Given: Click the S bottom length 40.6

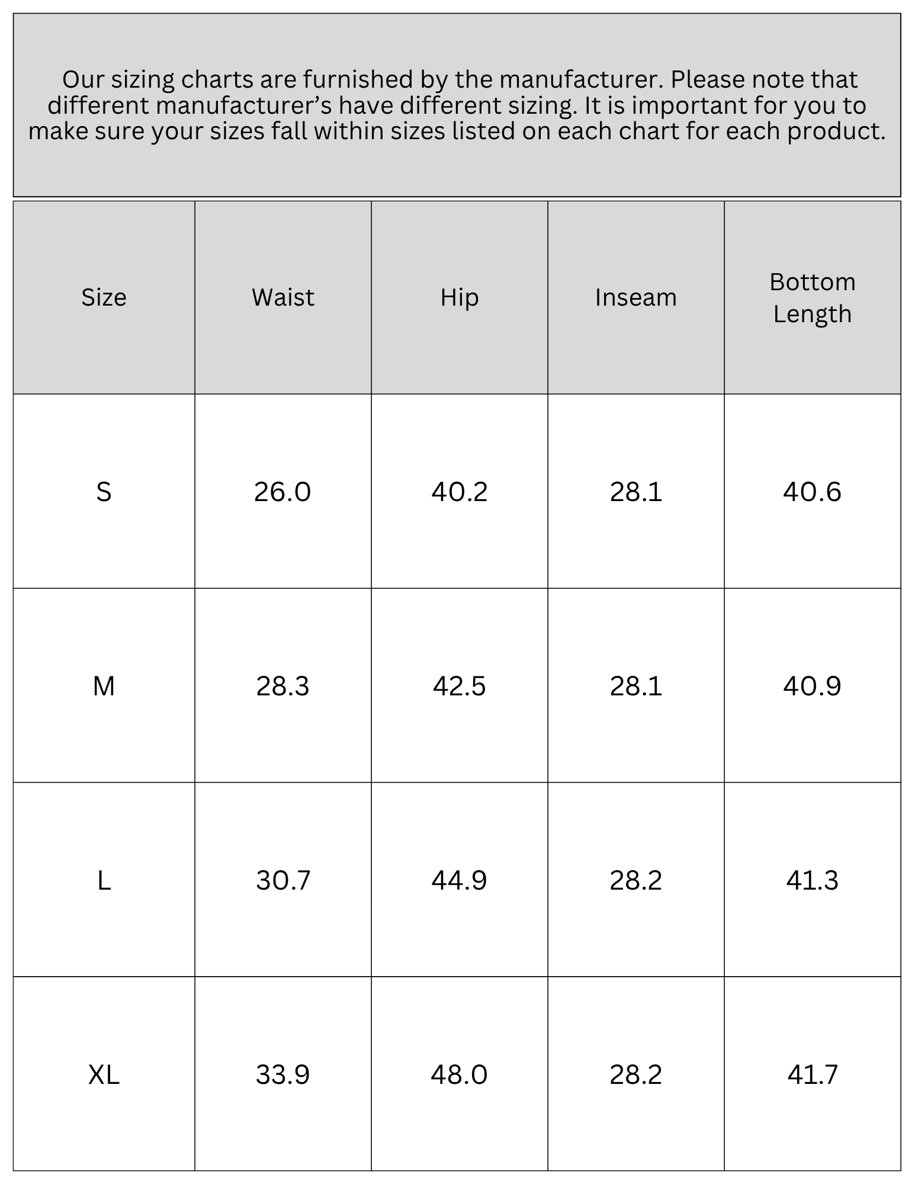Looking at the screenshot, I should click(x=813, y=492).
